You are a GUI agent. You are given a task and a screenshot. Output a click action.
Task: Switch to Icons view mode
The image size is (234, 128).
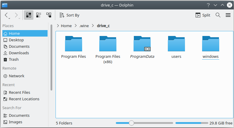(x=29, y=15)
